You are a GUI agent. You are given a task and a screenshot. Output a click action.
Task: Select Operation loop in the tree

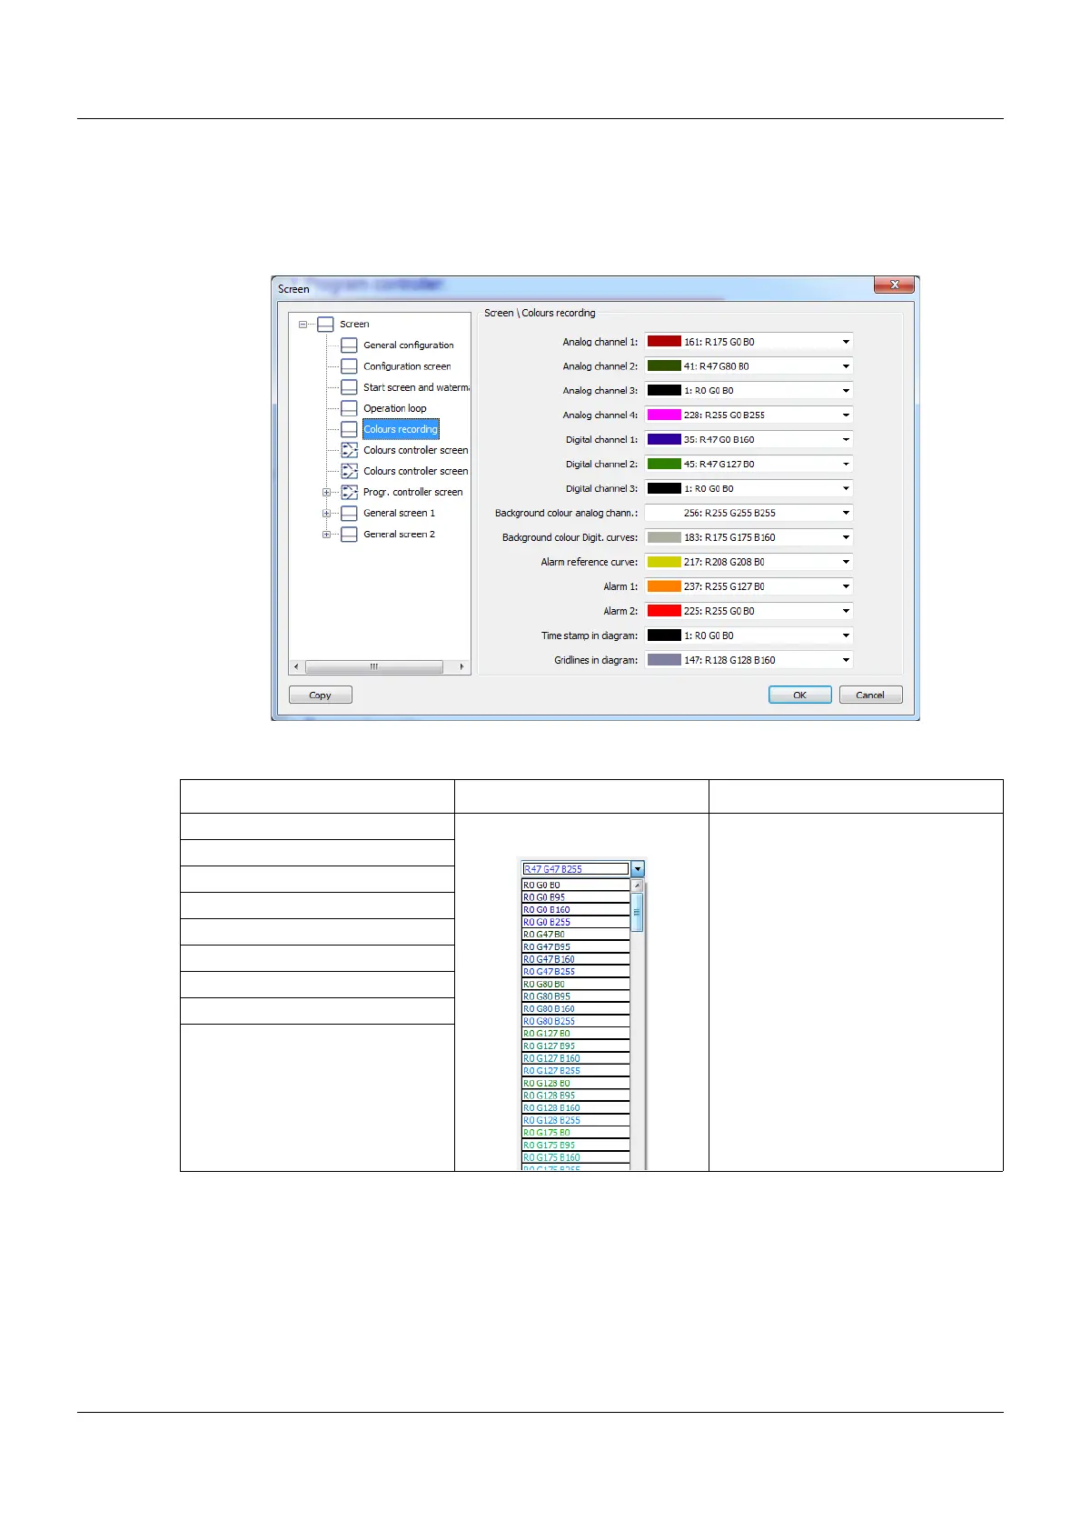pyautogui.click(x=395, y=408)
